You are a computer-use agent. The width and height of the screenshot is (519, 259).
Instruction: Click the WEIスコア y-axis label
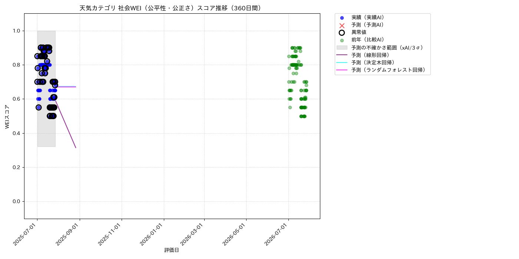pyautogui.click(x=7, y=117)
